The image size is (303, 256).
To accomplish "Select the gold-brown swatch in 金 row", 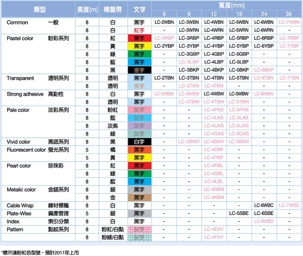I will (x=140, y=197).
